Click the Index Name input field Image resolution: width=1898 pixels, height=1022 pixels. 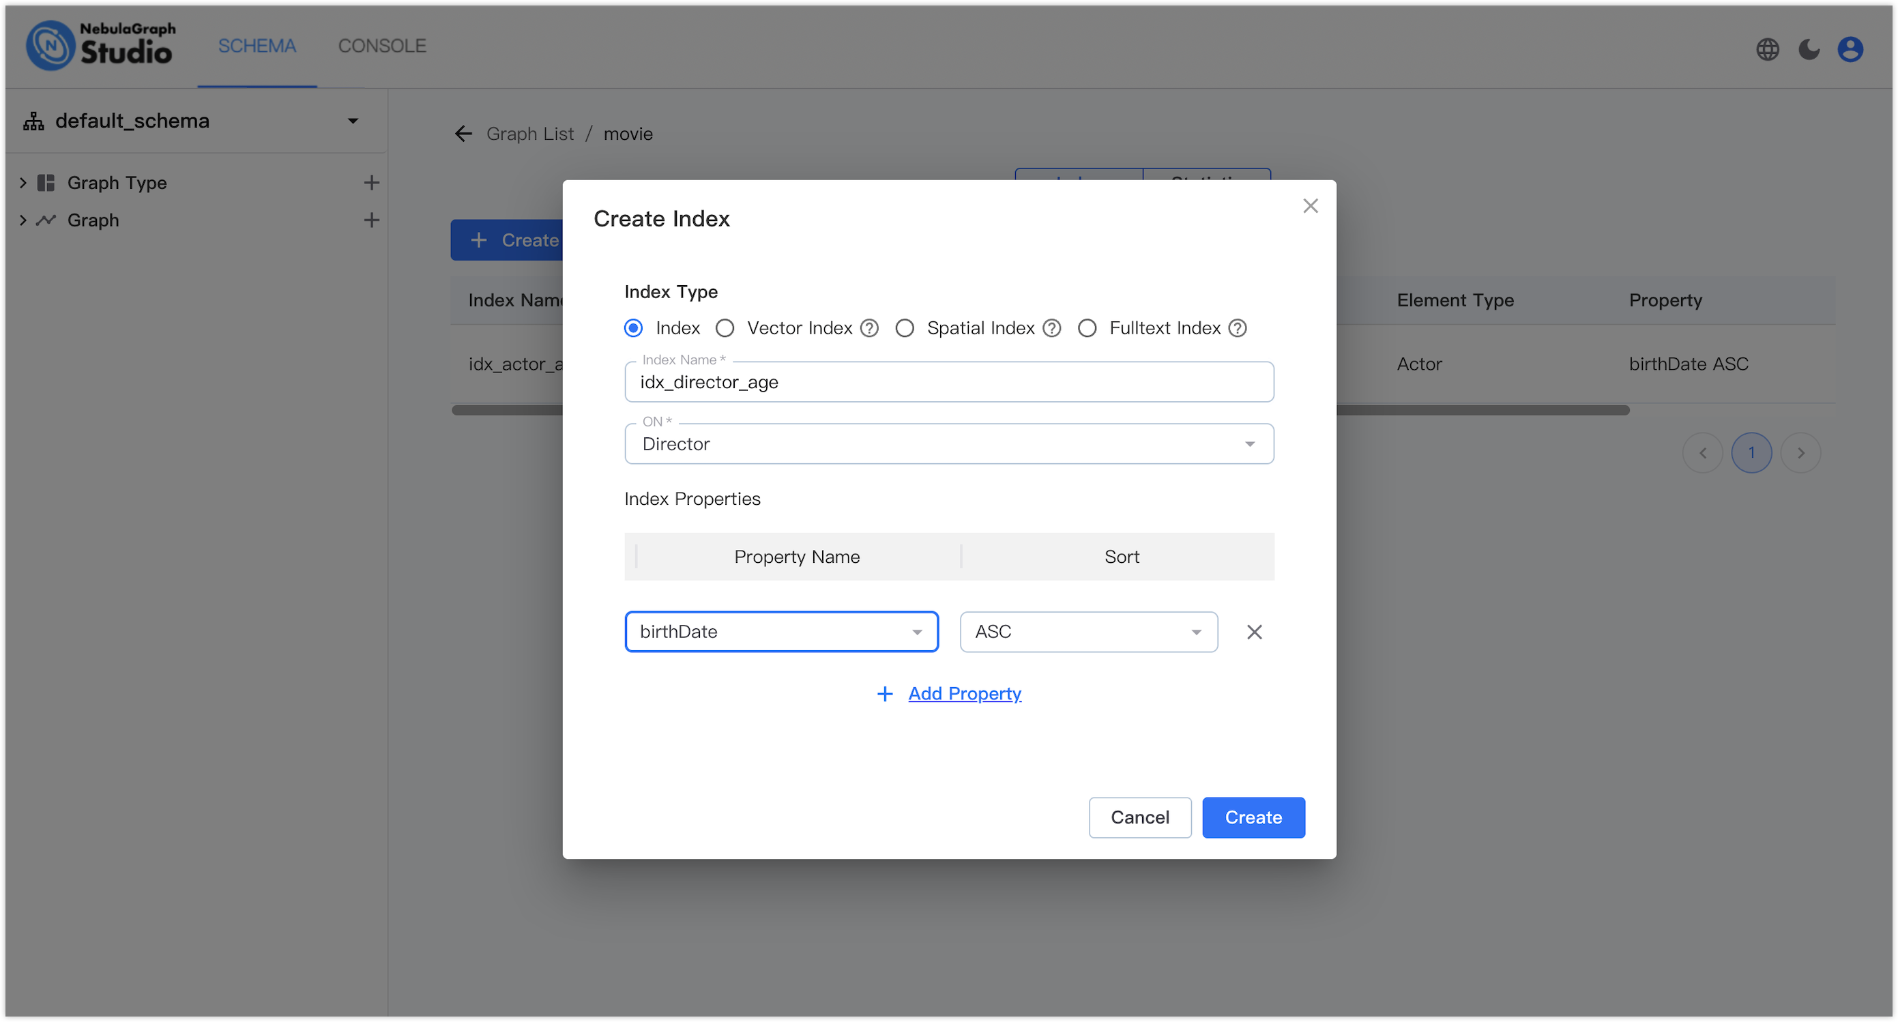(x=949, y=381)
